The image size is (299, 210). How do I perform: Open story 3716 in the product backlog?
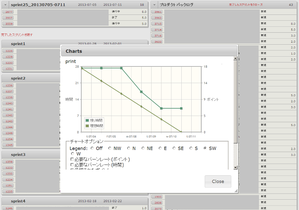click(158, 36)
